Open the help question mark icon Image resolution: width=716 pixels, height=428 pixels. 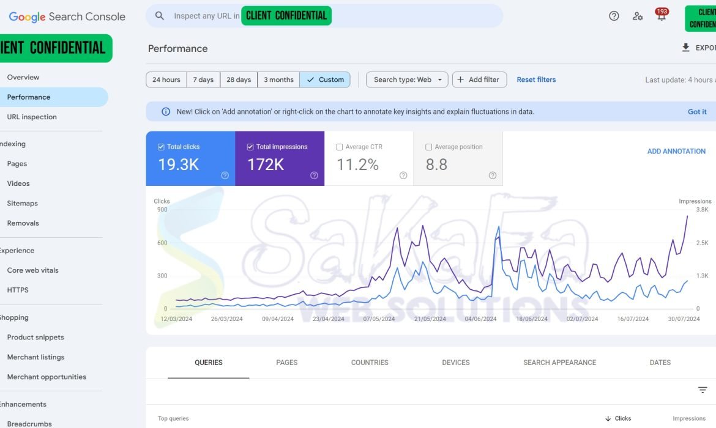(614, 16)
